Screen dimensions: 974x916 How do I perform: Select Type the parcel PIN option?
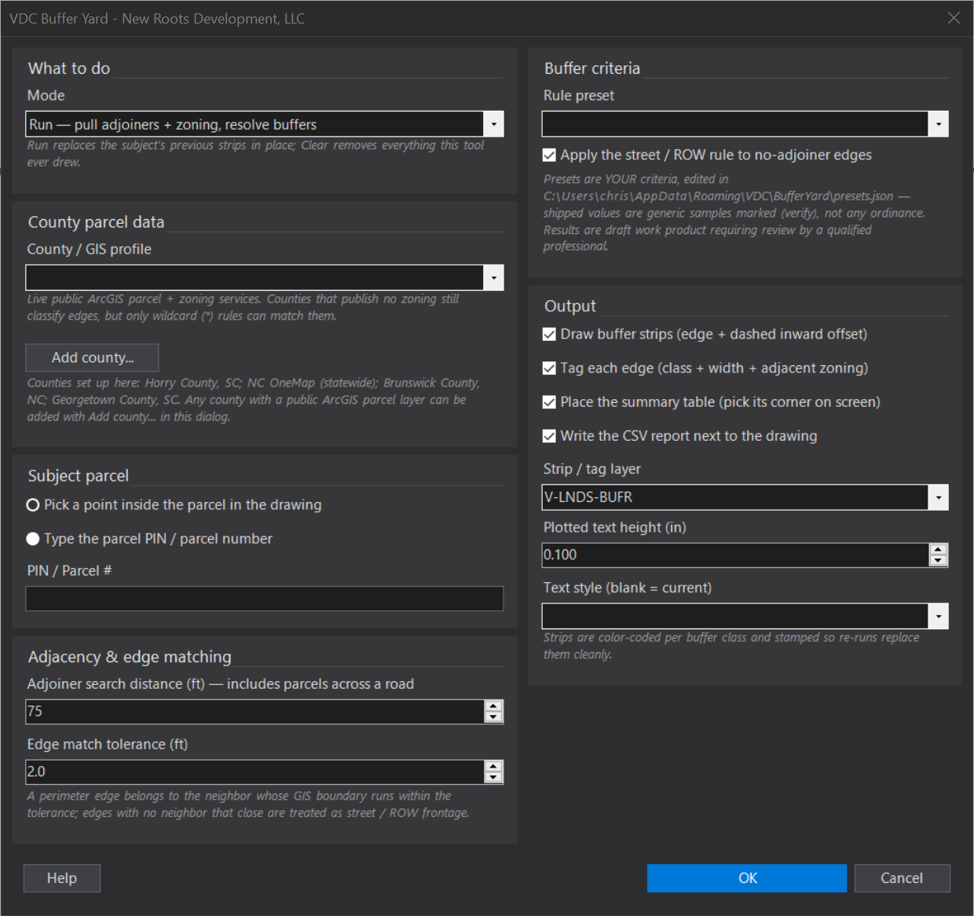33,539
